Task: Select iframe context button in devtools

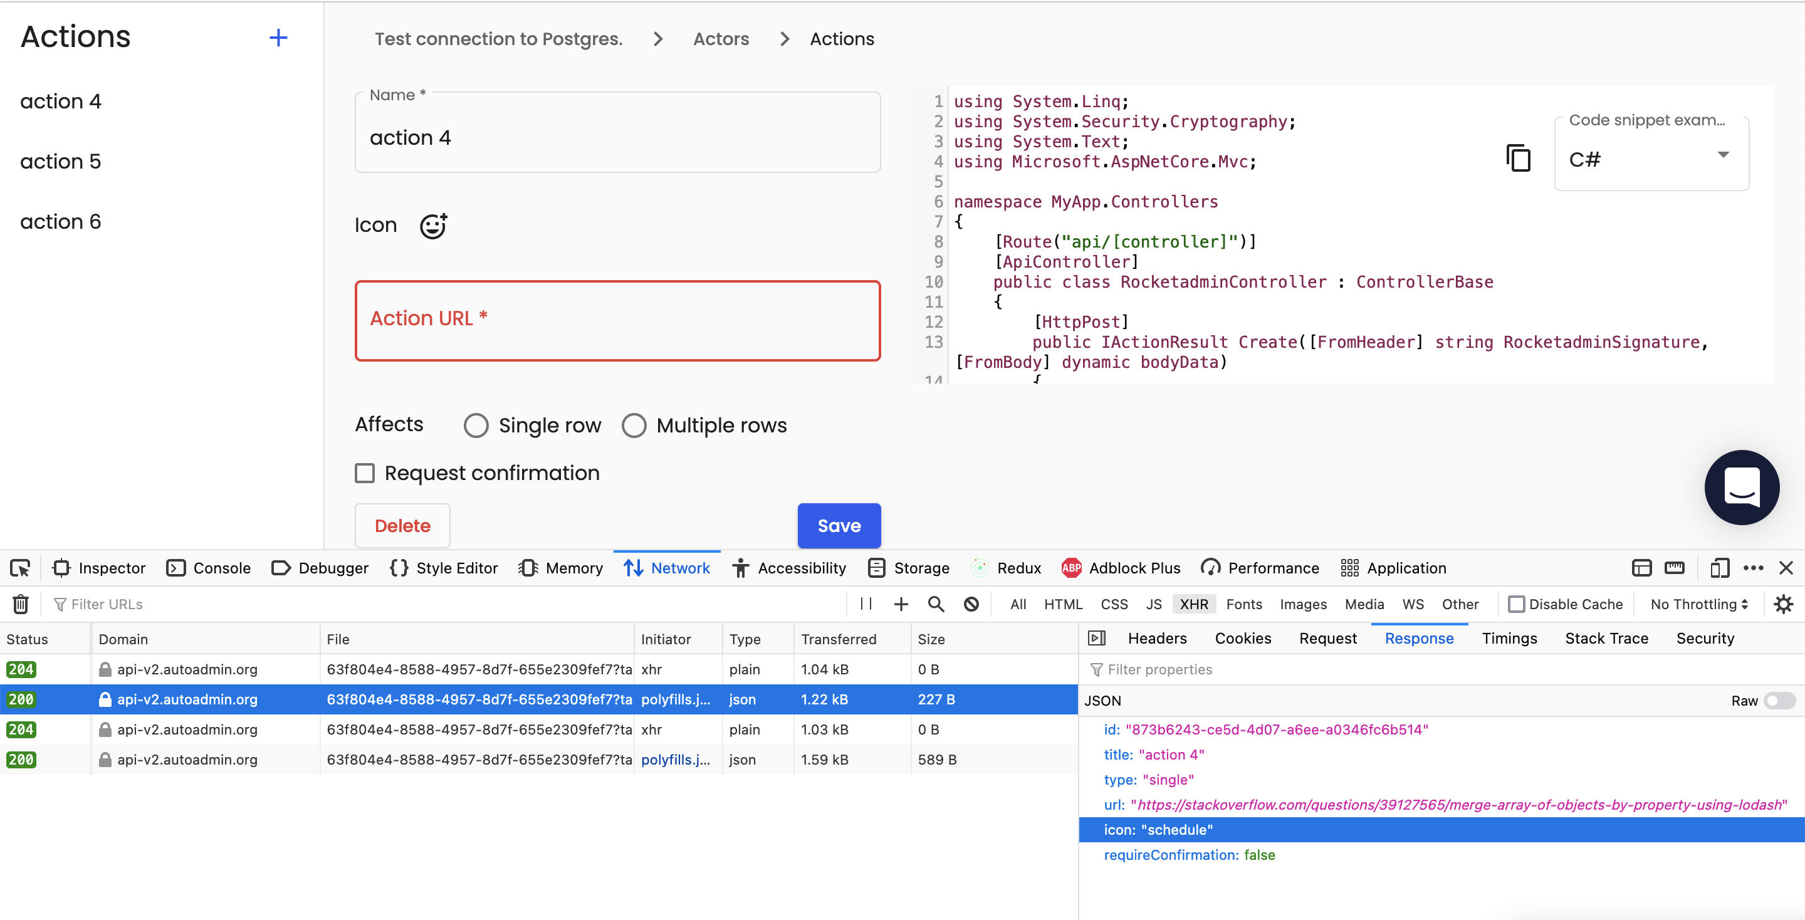Action: [x=1642, y=568]
